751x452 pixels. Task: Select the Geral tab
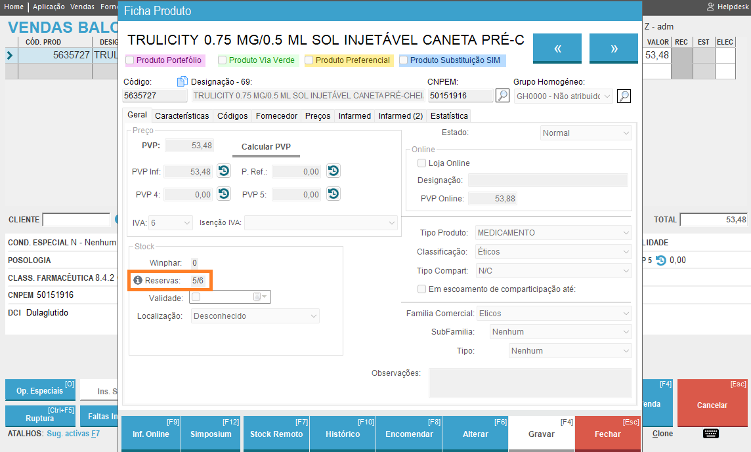point(137,115)
